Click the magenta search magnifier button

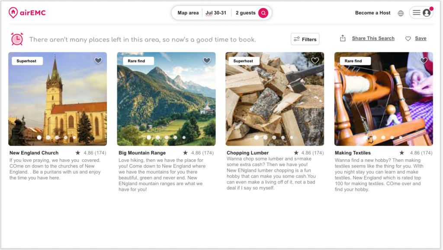point(263,13)
